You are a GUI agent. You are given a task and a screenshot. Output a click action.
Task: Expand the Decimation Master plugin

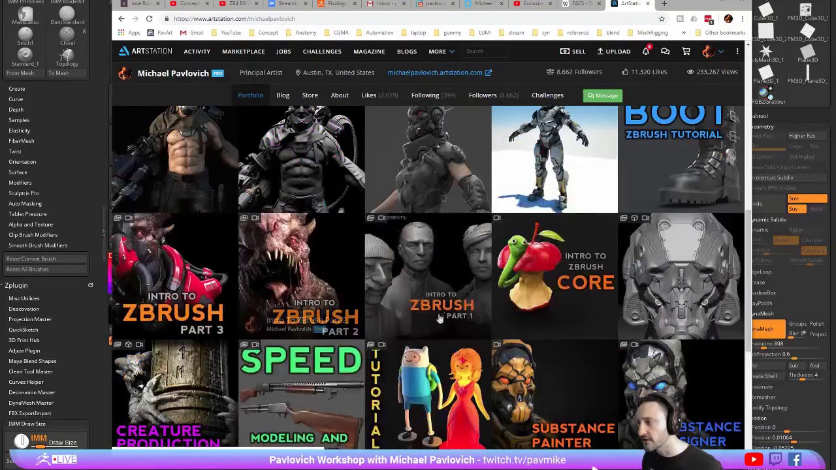32,392
